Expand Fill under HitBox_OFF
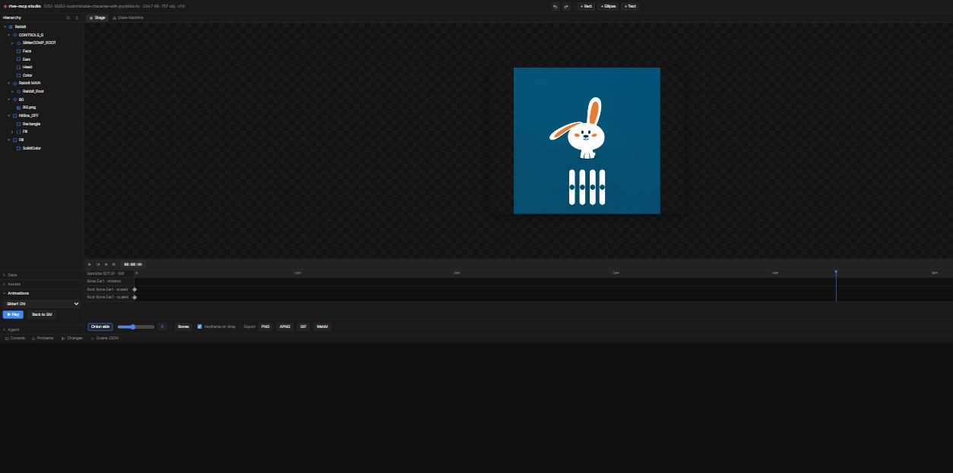The image size is (953, 473). pyautogui.click(x=12, y=131)
